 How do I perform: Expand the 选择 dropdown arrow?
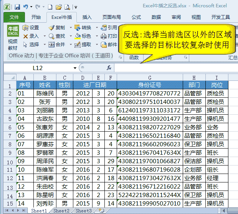pos(45,45)
